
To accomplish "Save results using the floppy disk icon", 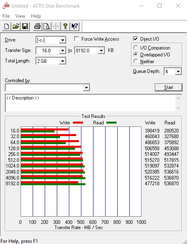I will (x=25, y=26).
